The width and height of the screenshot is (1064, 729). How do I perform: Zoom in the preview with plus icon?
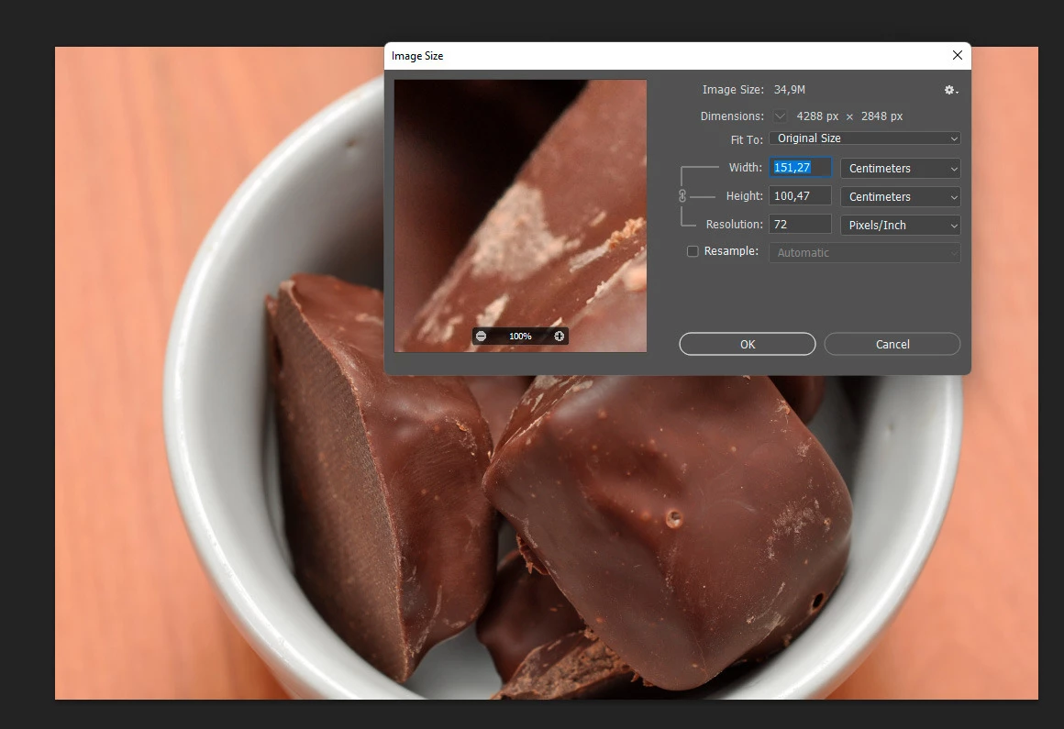(560, 337)
